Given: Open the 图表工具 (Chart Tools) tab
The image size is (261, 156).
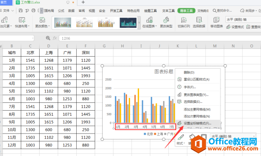Looking at the screenshot, I should [186, 11].
